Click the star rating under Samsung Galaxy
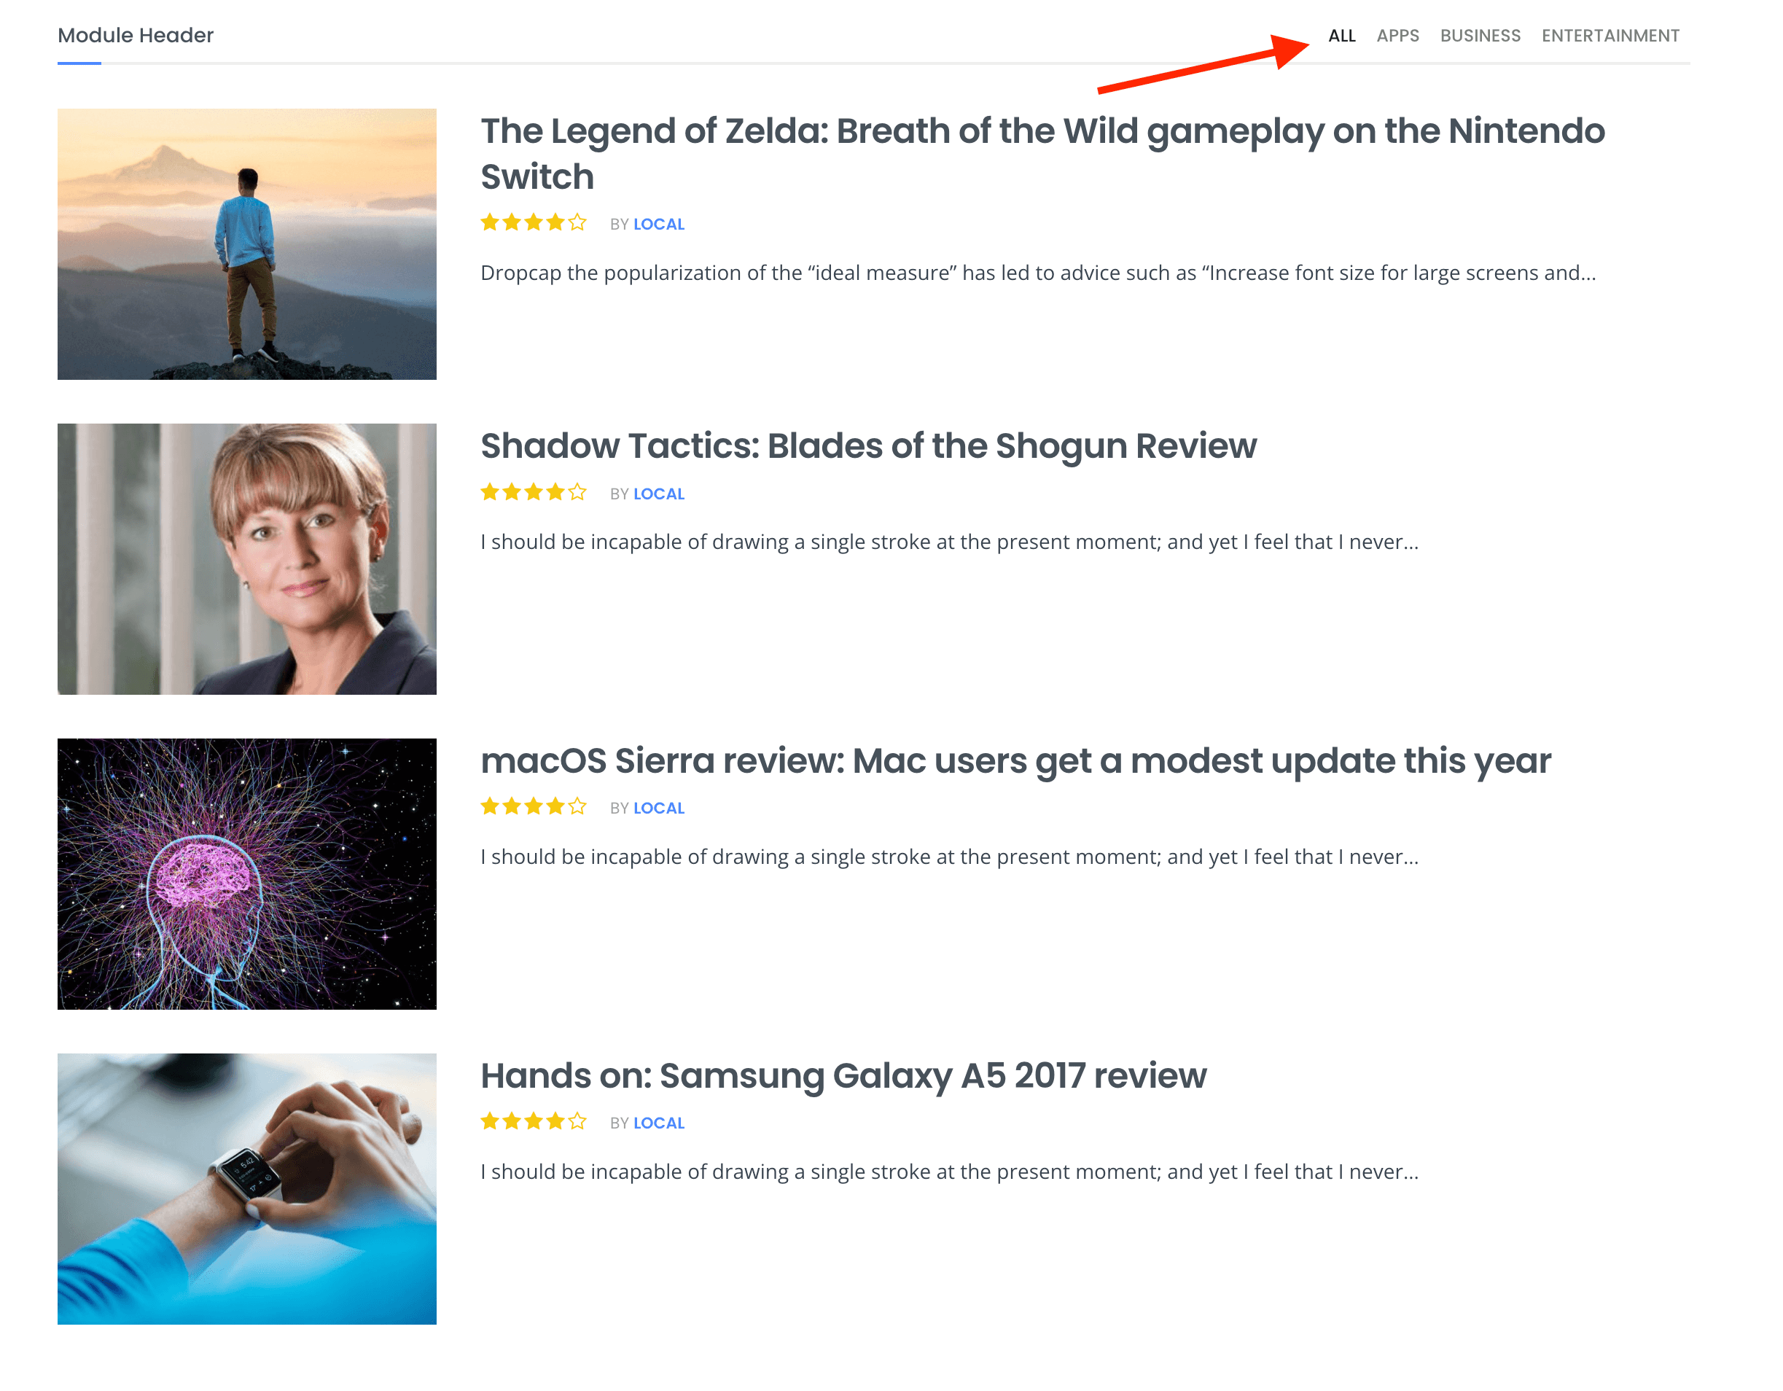Viewport: 1783px width, 1391px height. click(533, 1121)
